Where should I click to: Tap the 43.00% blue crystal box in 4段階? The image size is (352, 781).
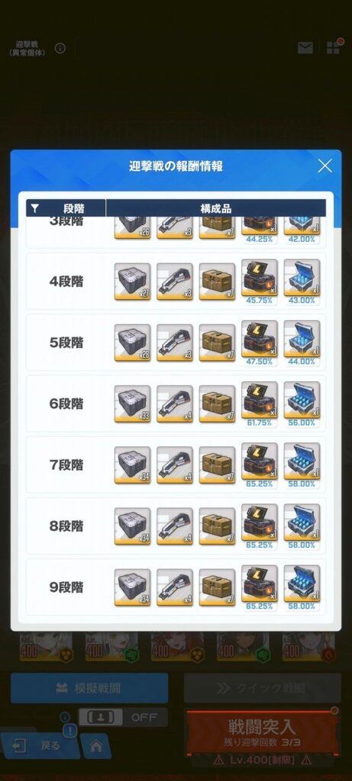pyautogui.click(x=302, y=278)
